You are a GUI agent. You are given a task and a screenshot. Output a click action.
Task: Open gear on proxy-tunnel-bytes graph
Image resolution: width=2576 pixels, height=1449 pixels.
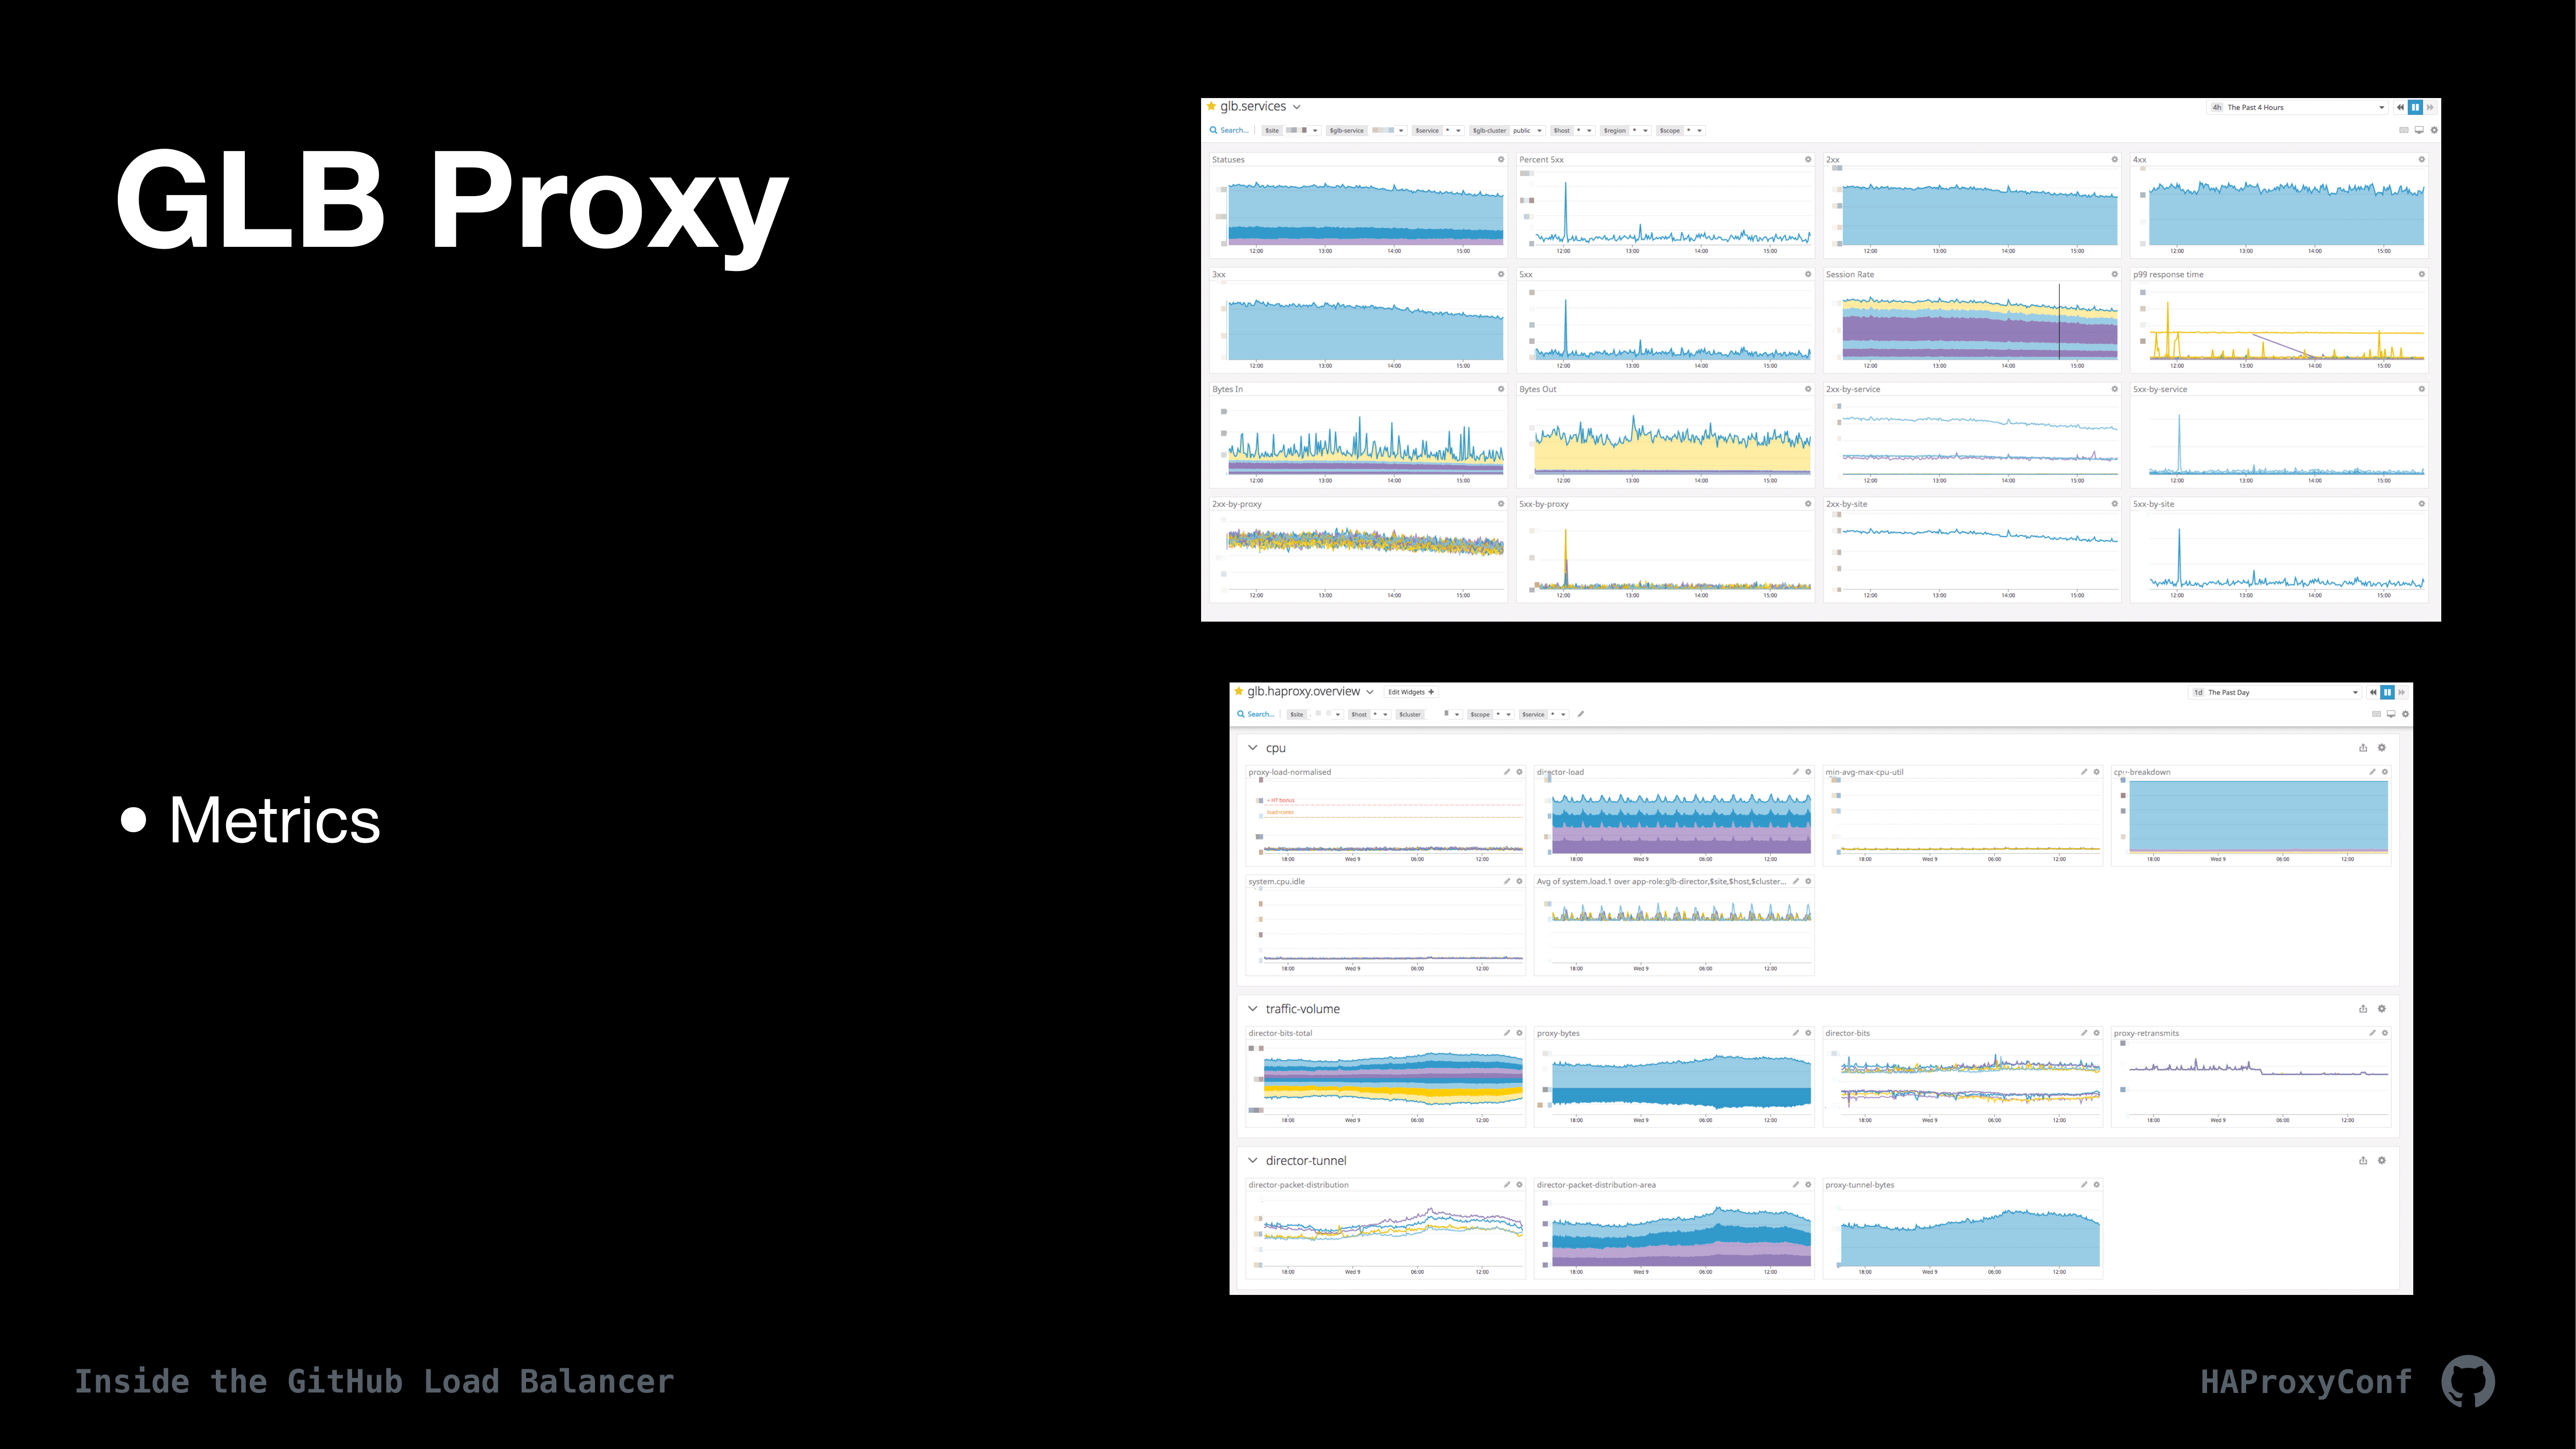pos(2097,1185)
